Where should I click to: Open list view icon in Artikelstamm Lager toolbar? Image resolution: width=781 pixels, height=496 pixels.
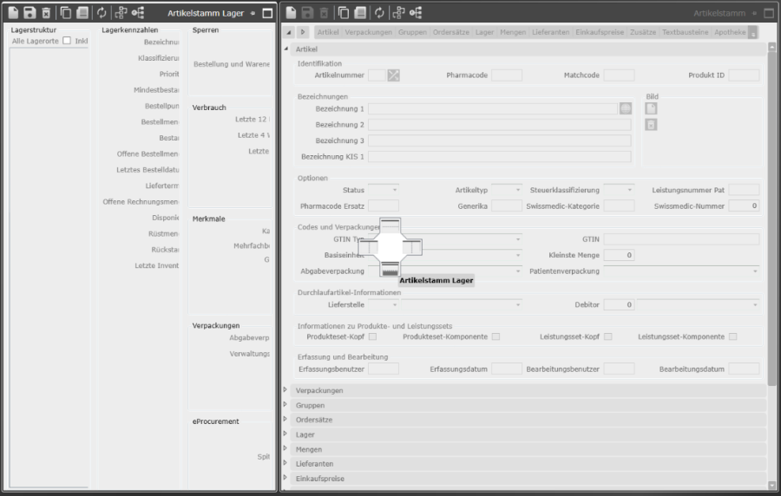point(82,13)
